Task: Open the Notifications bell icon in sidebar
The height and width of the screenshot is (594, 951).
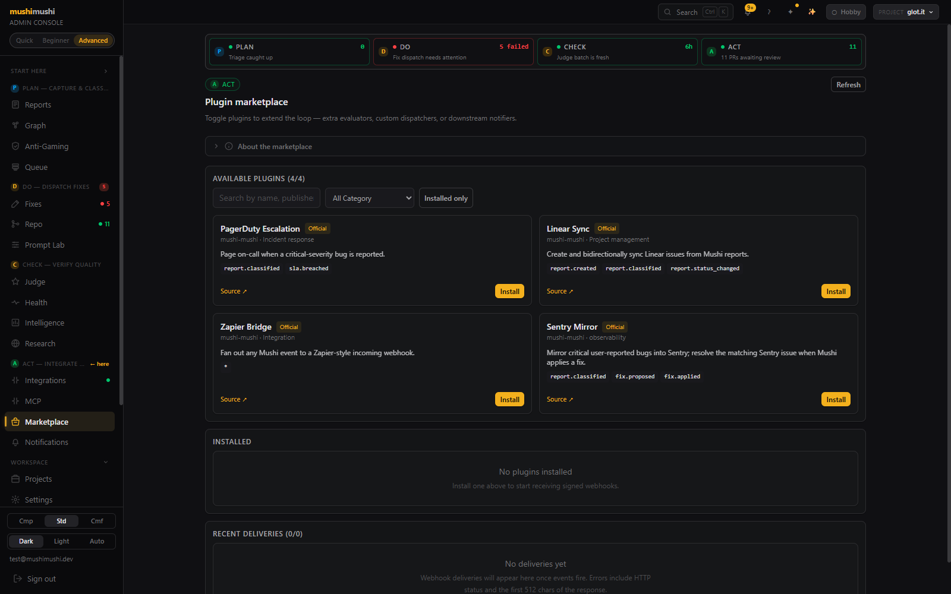Action: pos(15,442)
